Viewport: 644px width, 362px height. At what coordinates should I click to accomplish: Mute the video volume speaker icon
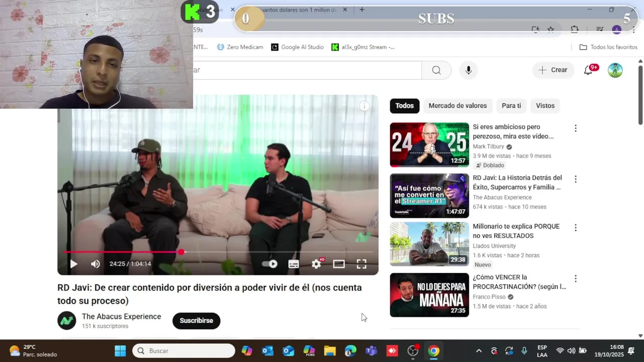tap(95, 264)
